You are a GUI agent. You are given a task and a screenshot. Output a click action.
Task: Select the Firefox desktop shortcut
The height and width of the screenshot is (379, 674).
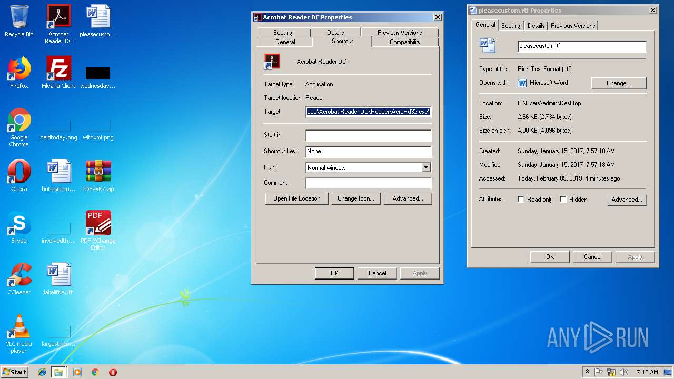pos(19,73)
